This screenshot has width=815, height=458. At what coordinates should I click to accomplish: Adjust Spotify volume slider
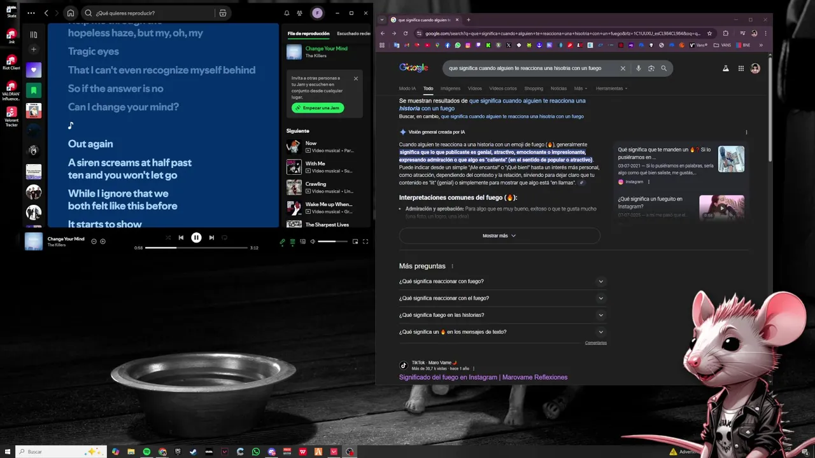[332, 242]
